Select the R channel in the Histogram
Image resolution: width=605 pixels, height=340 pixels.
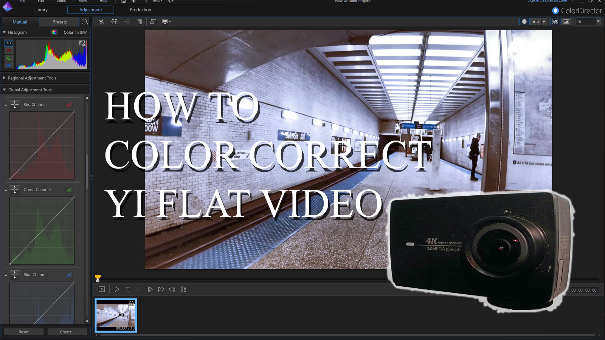[x=8, y=51]
